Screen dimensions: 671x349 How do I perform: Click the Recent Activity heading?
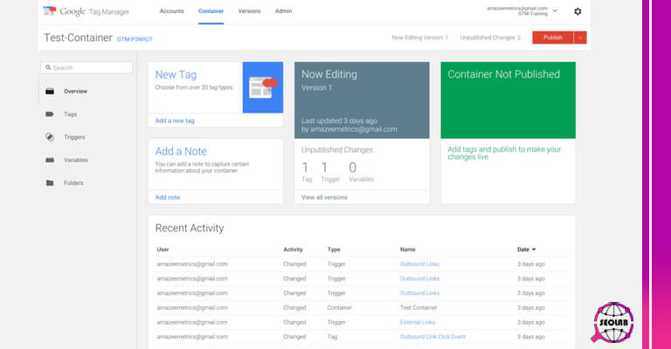190,228
